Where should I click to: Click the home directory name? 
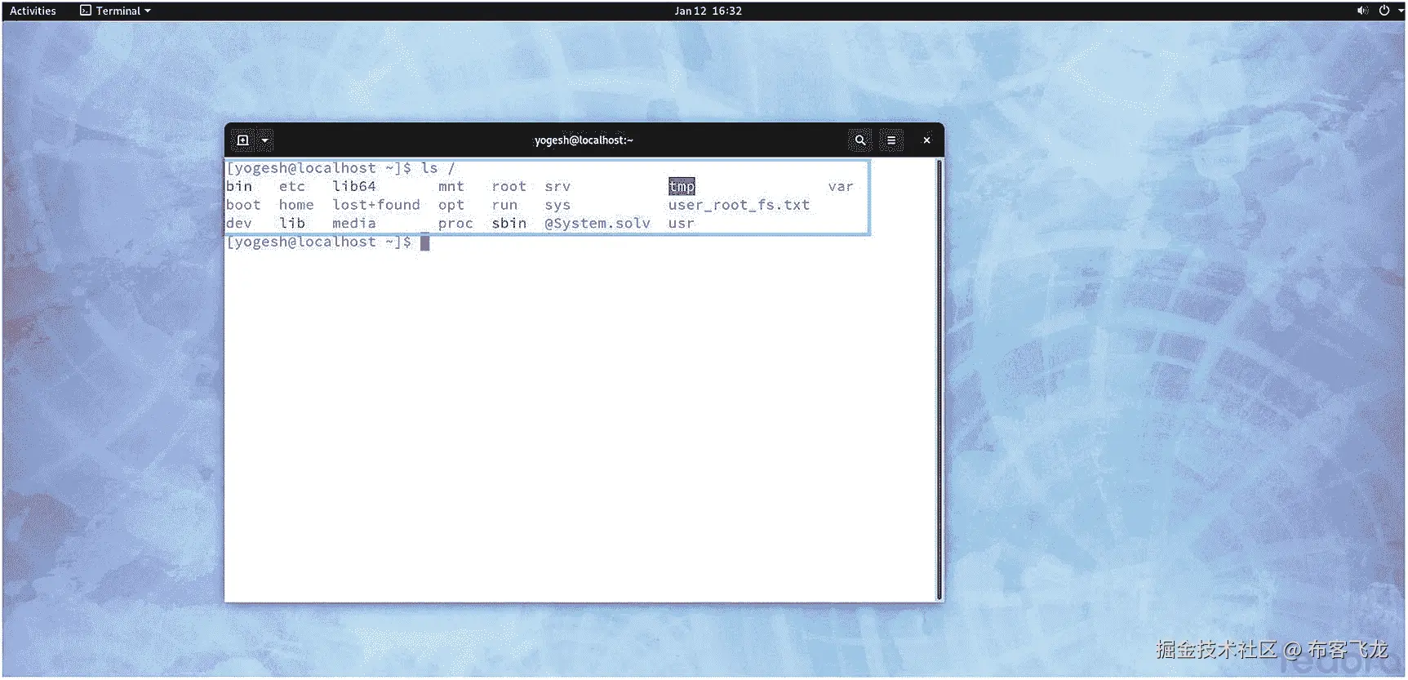coord(296,205)
